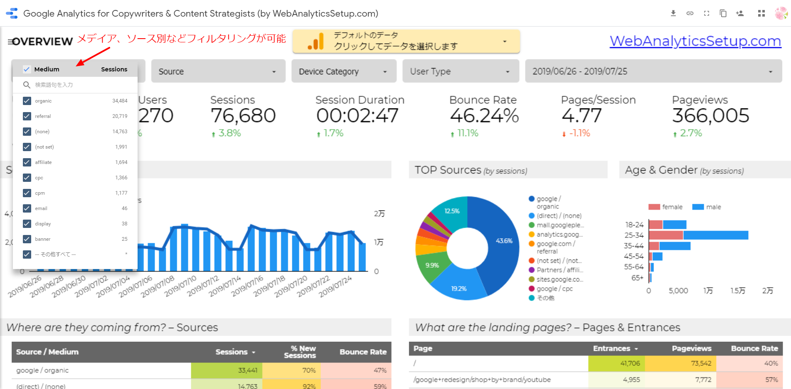Toggle the select-all Medium checkbox
Viewport: 791px width, 389px height.
click(x=27, y=69)
